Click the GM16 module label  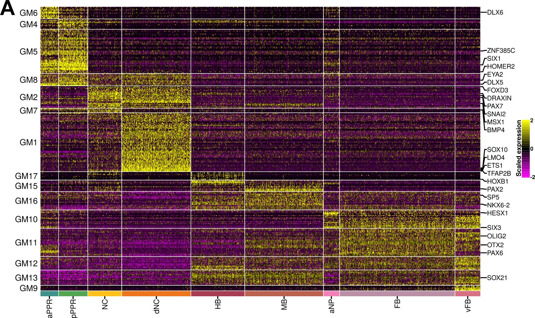(x=26, y=201)
